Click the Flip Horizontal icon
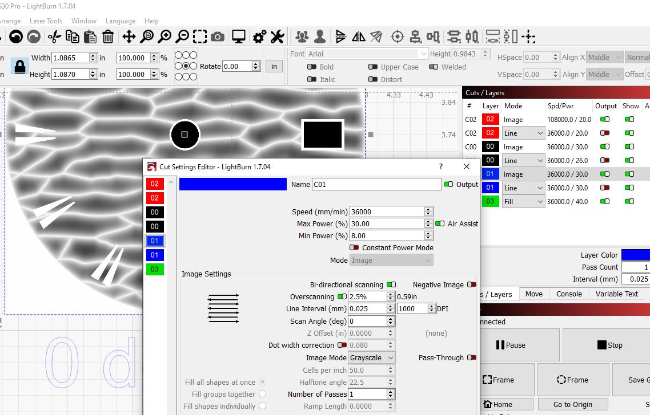The height and width of the screenshot is (415, 650). tap(340, 37)
